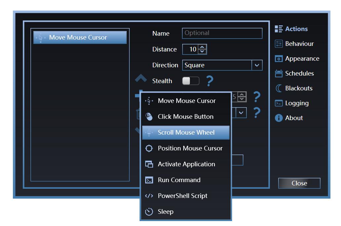Click the Blackouts moon icon
341x226 pixels.
(278, 88)
